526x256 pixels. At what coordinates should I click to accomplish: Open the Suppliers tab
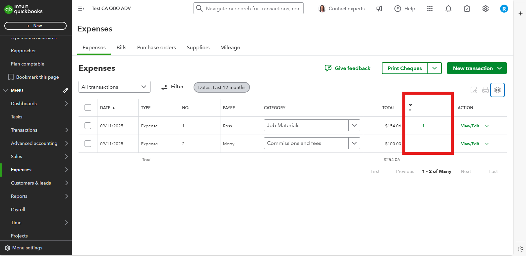(x=198, y=48)
